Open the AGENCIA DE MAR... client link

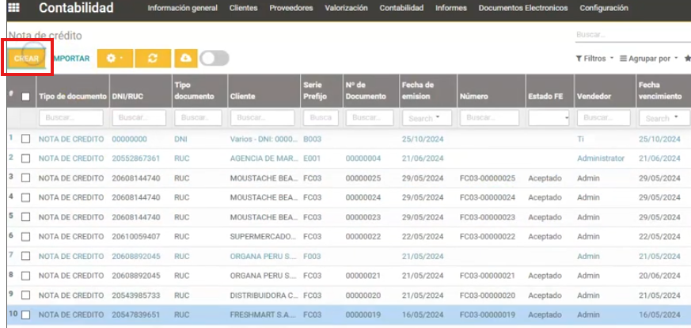click(x=262, y=158)
